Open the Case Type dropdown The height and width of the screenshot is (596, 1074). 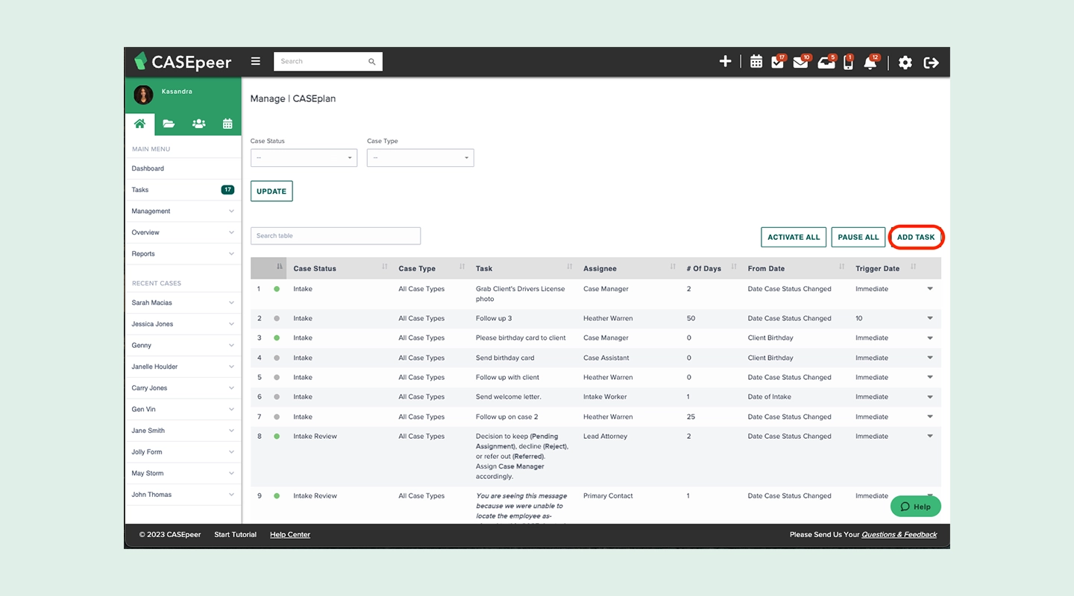tap(420, 158)
